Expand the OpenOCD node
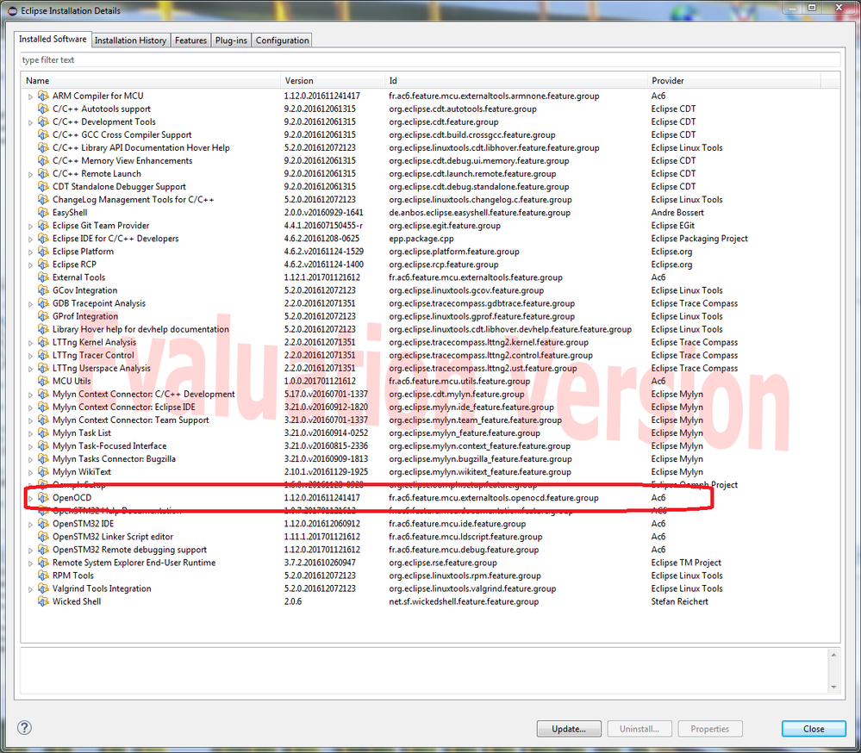The height and width of the screenshot is (753, 861). 31,499
